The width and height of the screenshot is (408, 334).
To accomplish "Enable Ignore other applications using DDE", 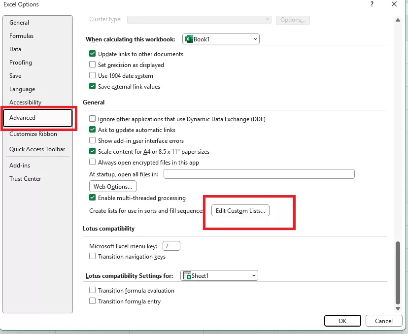I will [x=92, y=119].
